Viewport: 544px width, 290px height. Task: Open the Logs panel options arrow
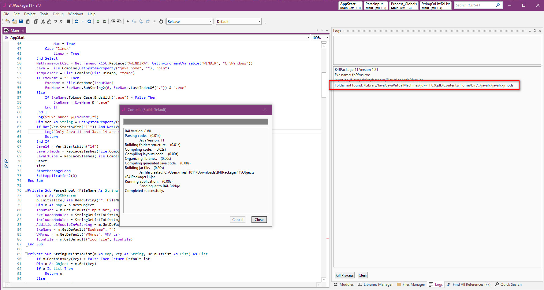pyautogui.click(x=530, y=31)
